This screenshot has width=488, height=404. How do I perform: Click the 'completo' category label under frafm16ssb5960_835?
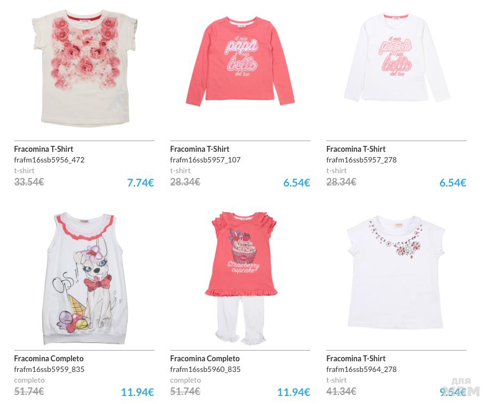(185, 380)
